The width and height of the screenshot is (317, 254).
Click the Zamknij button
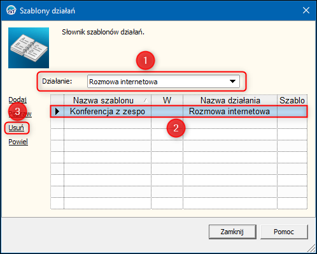[232, 232]
